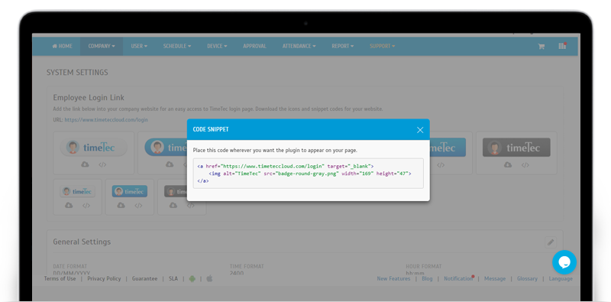611x302 pixels.
Task: Click the img tag line in snippet
Action: coord(310,174)
